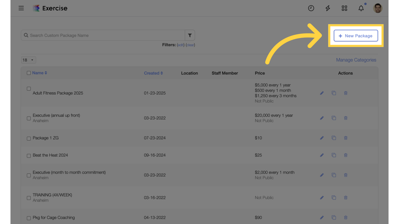Focus the Search Custom Package Name field
This screenshot has height=224, width=399.
point(105,35)
